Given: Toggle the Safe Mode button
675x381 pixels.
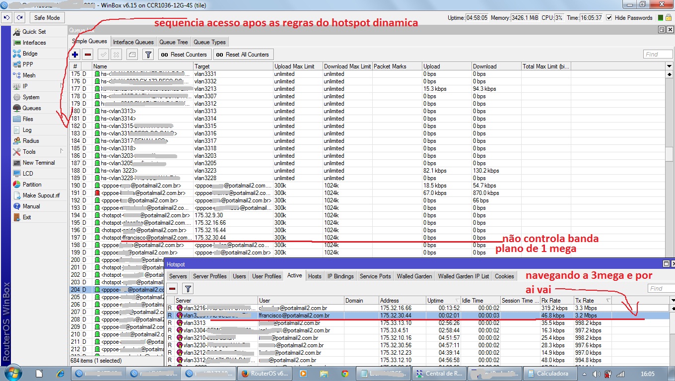Looking at the screenshot, I should coord(47,18).
